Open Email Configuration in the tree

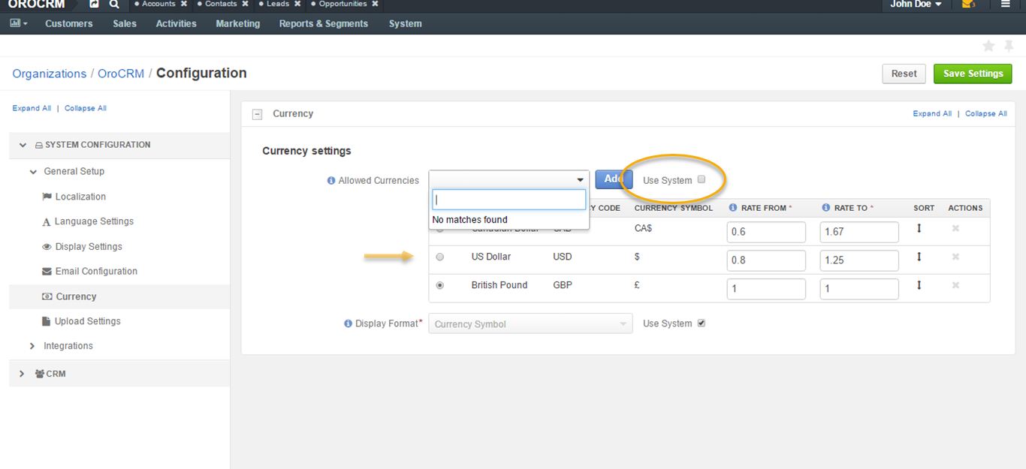(x=96, y=272)
